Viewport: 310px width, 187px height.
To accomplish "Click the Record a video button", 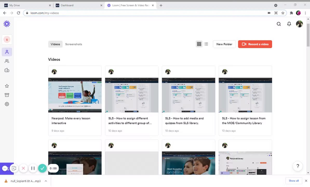I will coord(255,44).
